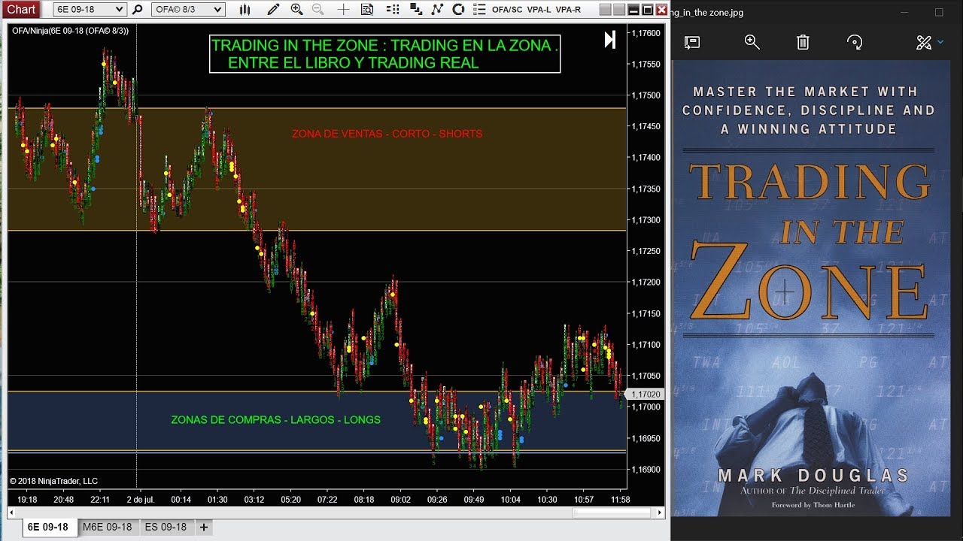
Task: Open the data series icon
Action: click(x=415, y=10)
